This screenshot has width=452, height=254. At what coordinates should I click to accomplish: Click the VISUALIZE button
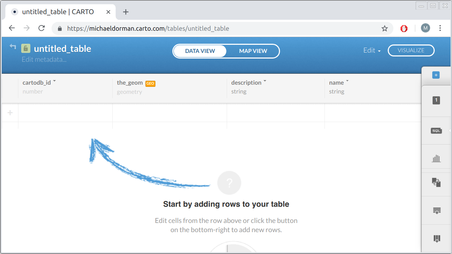tap(411, 50)
